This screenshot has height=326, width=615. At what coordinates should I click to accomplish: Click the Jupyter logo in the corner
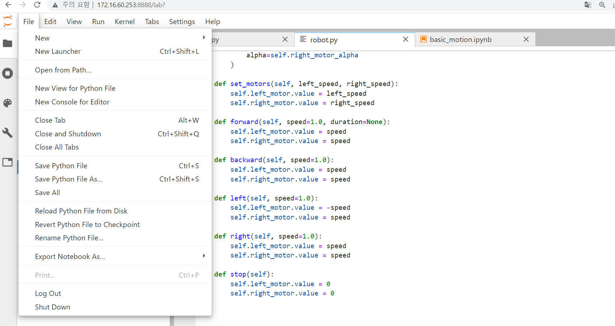coord(8,20)
